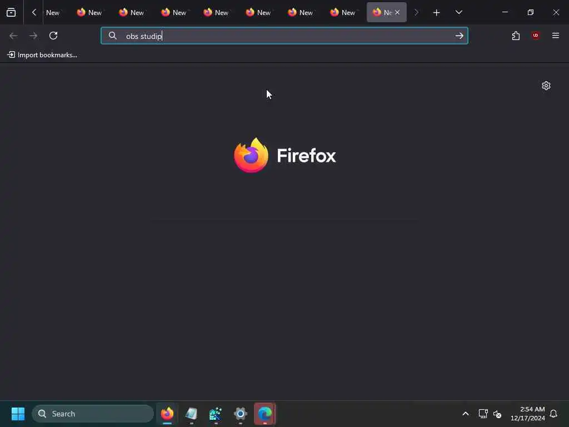Image resolution: width=569 pixels, height=427 pixels.
Task: Reload the current page
Action: [53, 36]
